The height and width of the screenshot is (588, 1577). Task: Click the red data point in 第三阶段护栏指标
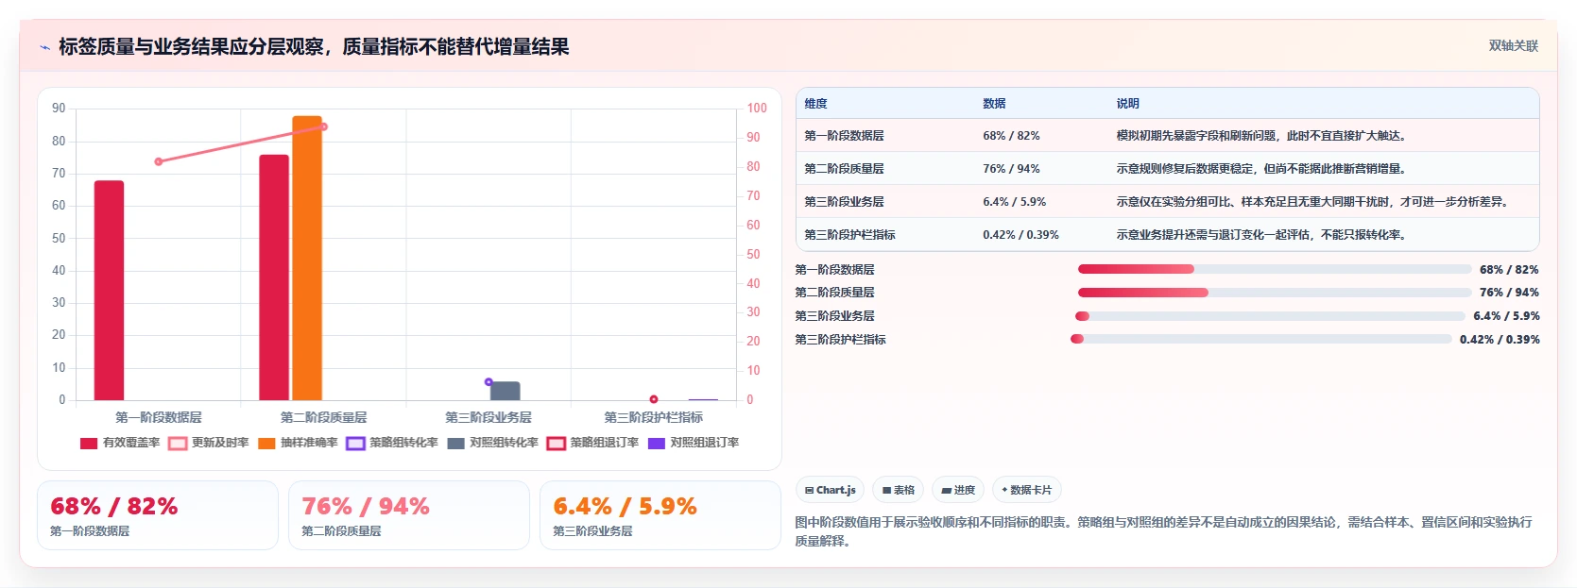click(654, 399)
